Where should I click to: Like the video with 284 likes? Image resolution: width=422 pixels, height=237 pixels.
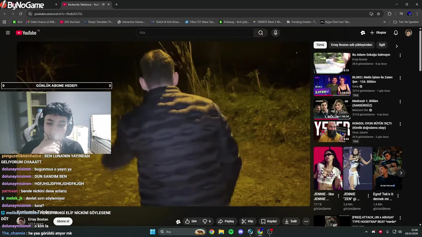click(x=191, y=221)
